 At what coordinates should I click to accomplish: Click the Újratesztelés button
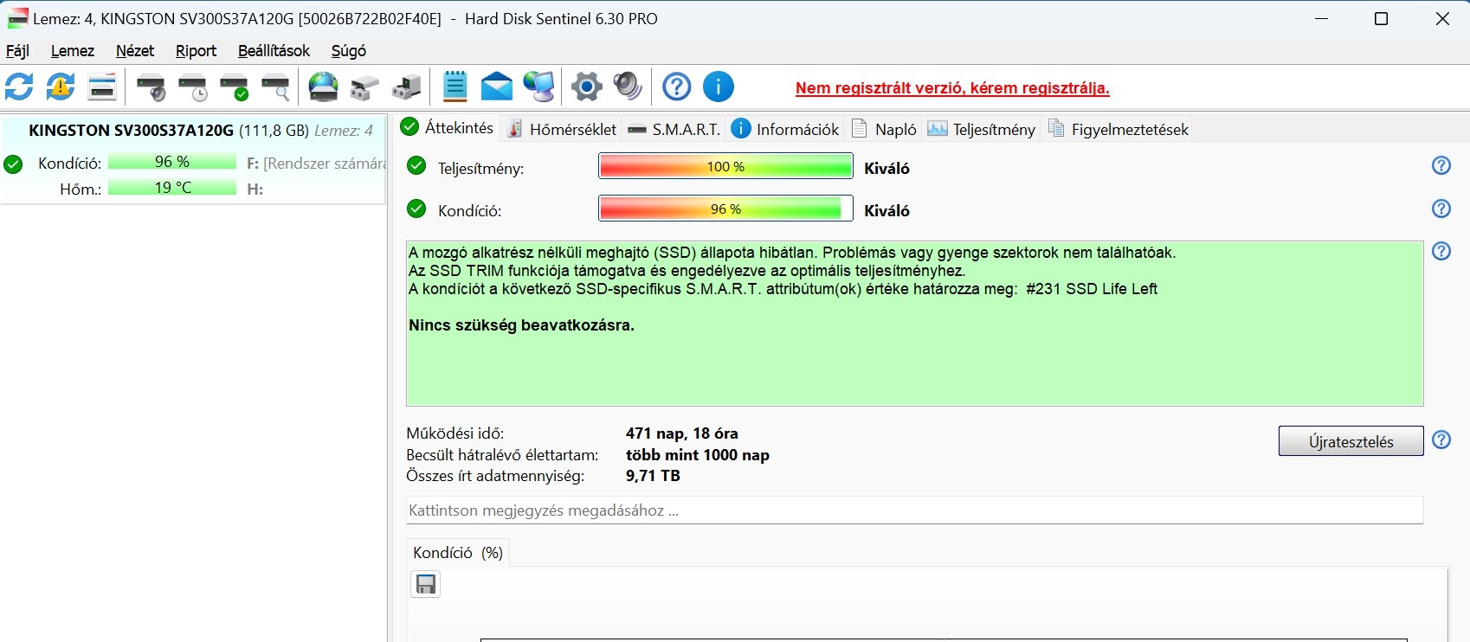pos(1351,441)
